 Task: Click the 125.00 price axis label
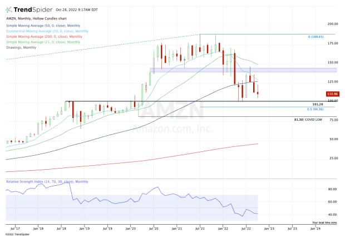(x=333, y=82)
